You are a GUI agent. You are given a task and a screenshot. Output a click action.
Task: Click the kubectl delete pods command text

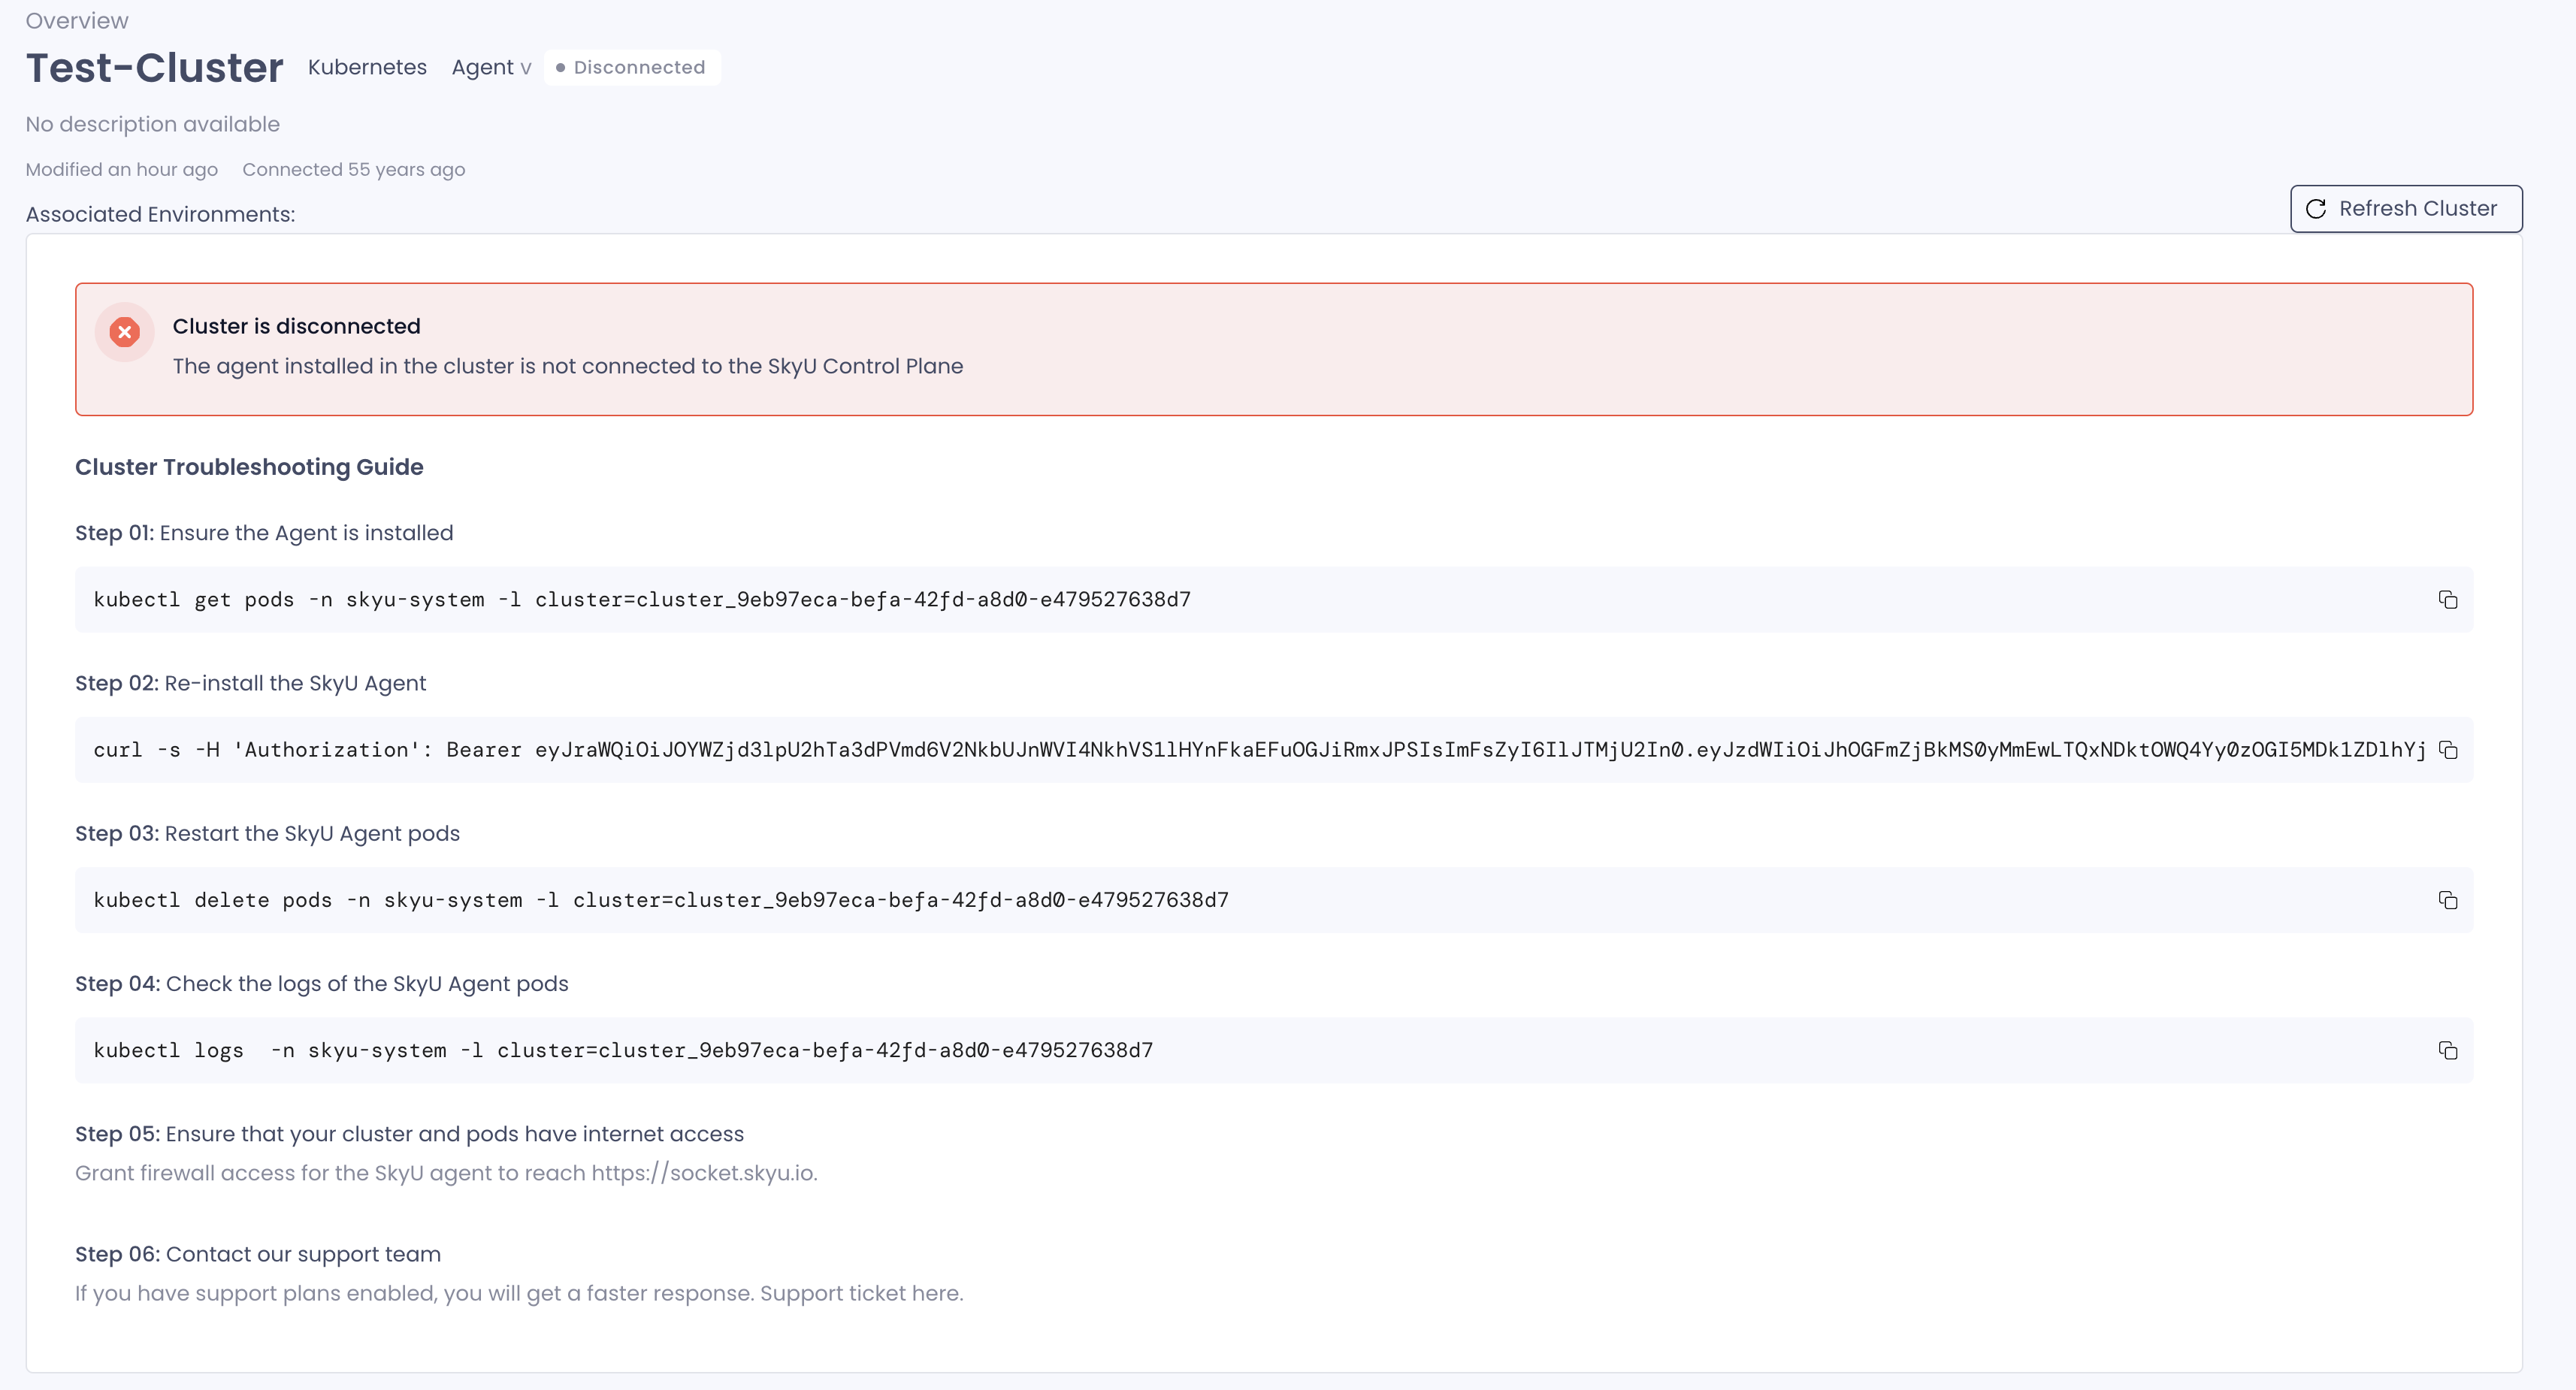[661, 900]
